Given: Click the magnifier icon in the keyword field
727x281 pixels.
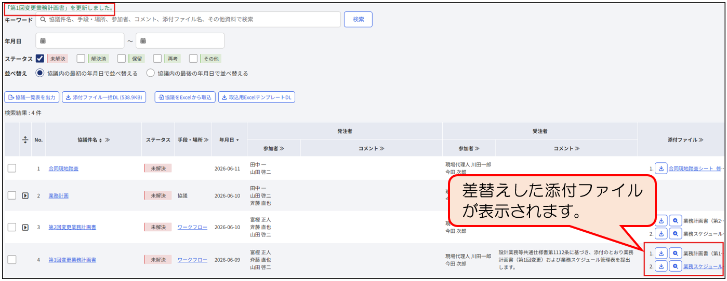Looking at the screenshot, I should pyautogui.click(x=43, y=19).
